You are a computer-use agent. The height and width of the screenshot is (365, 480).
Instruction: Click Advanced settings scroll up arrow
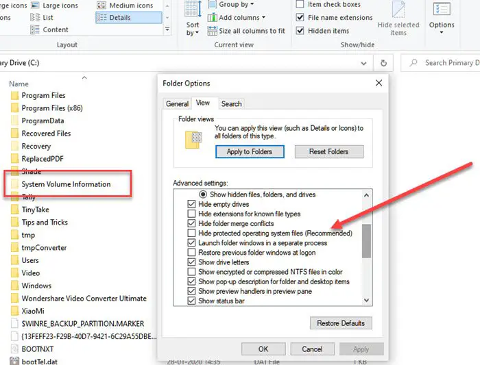tap(366, 195)
